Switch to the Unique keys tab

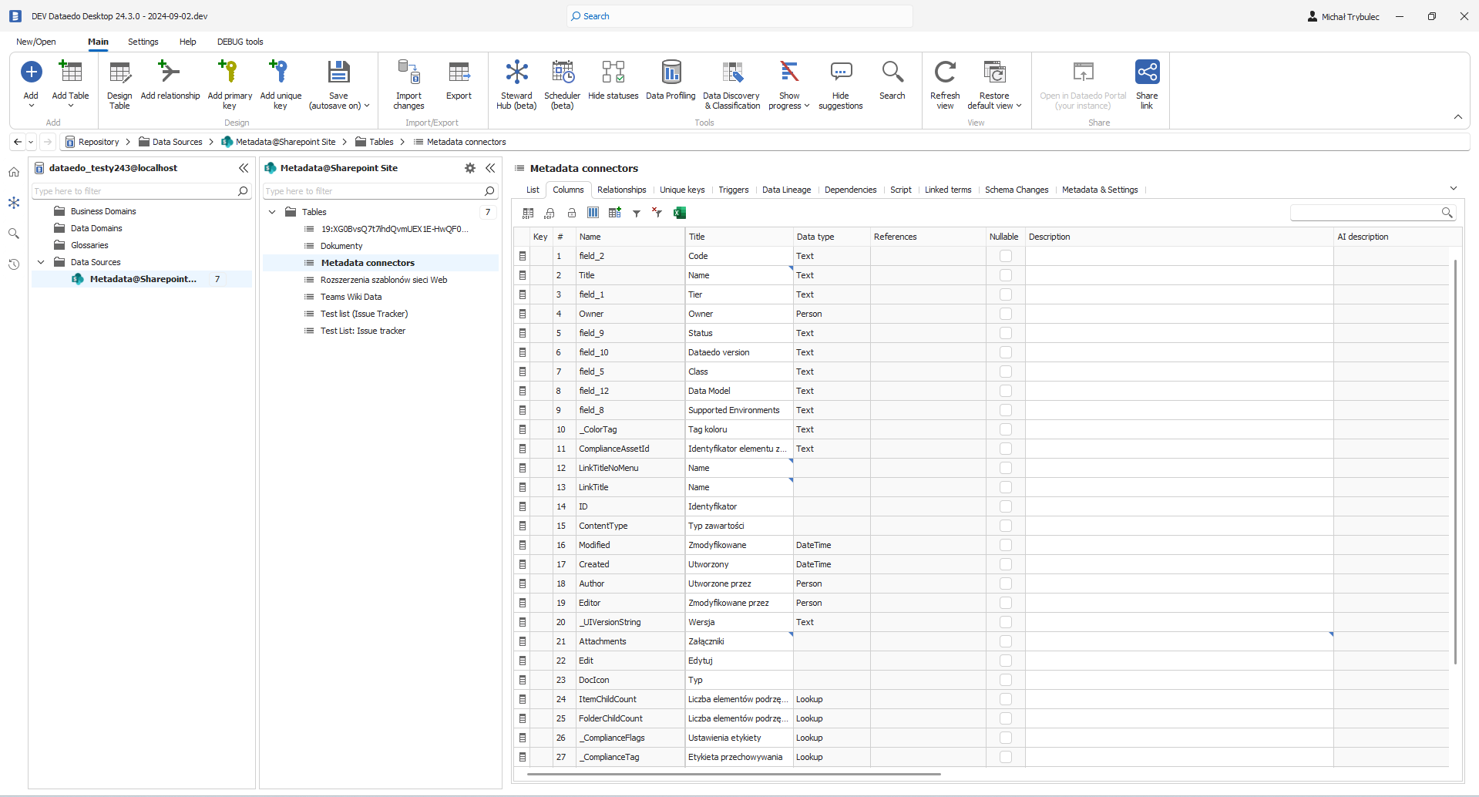(682, 190)
